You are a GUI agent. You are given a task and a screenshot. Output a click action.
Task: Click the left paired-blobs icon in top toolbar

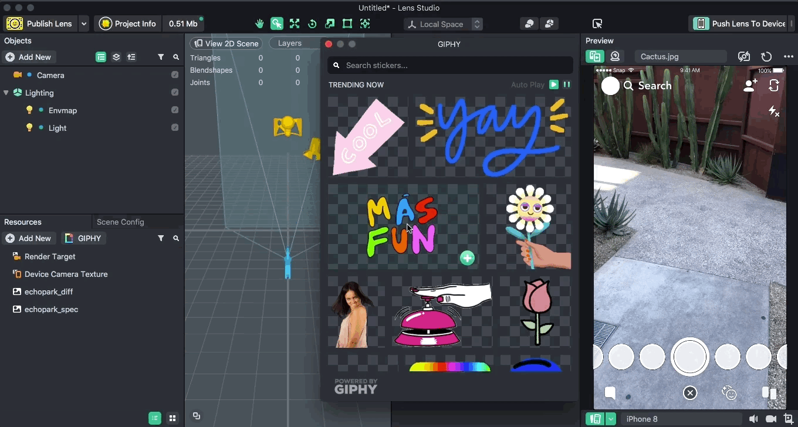pyautogui.click(x=529, y=24)
